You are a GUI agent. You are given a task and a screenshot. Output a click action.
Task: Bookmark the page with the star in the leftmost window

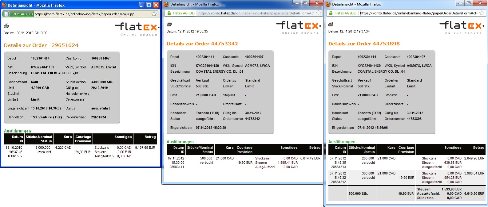click(154, 14)
